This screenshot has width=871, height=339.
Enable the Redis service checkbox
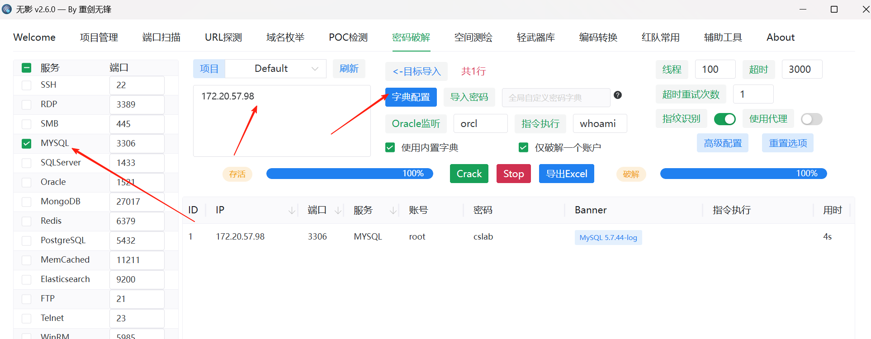(27, 221)
